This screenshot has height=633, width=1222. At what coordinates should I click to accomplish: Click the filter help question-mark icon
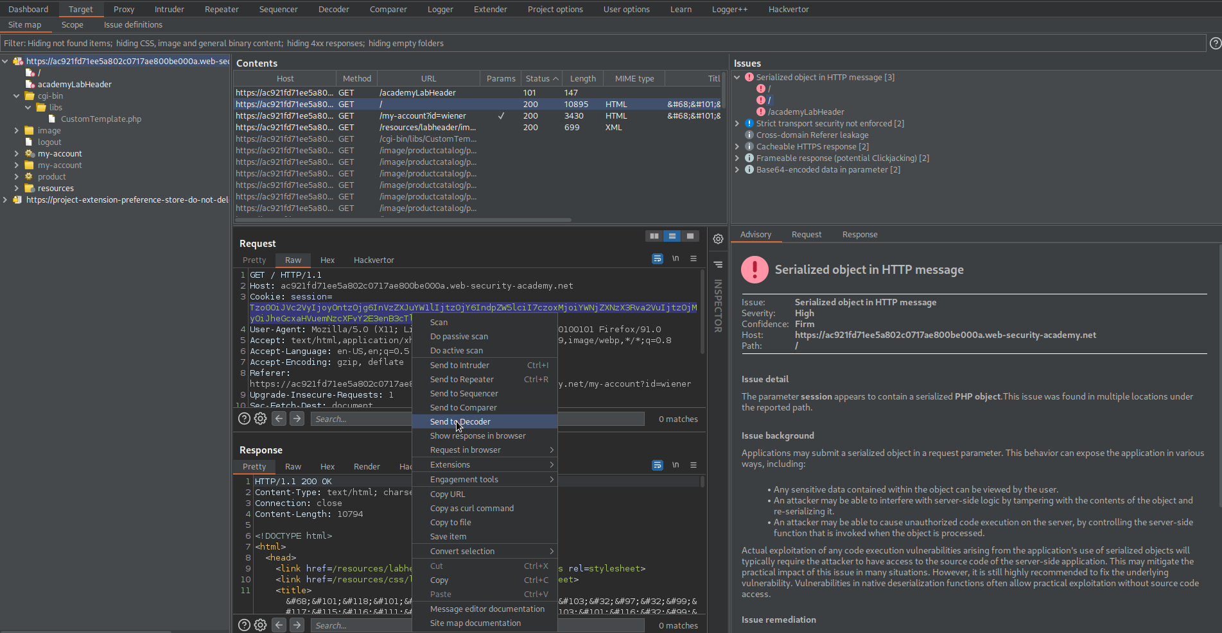tap(1215, 43)
